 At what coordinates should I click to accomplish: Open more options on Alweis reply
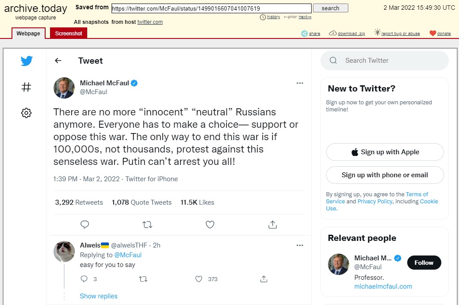[300, 245]
